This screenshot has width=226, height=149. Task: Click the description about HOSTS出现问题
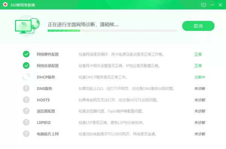(x=118, y=100)
